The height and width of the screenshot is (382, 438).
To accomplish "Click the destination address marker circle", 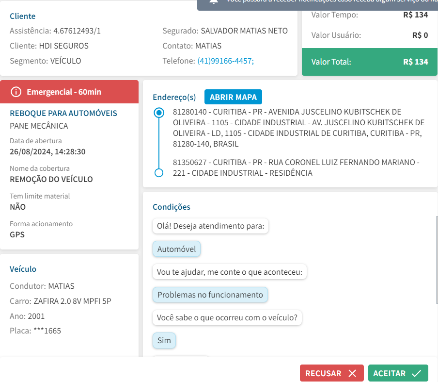I will point(159,173).
